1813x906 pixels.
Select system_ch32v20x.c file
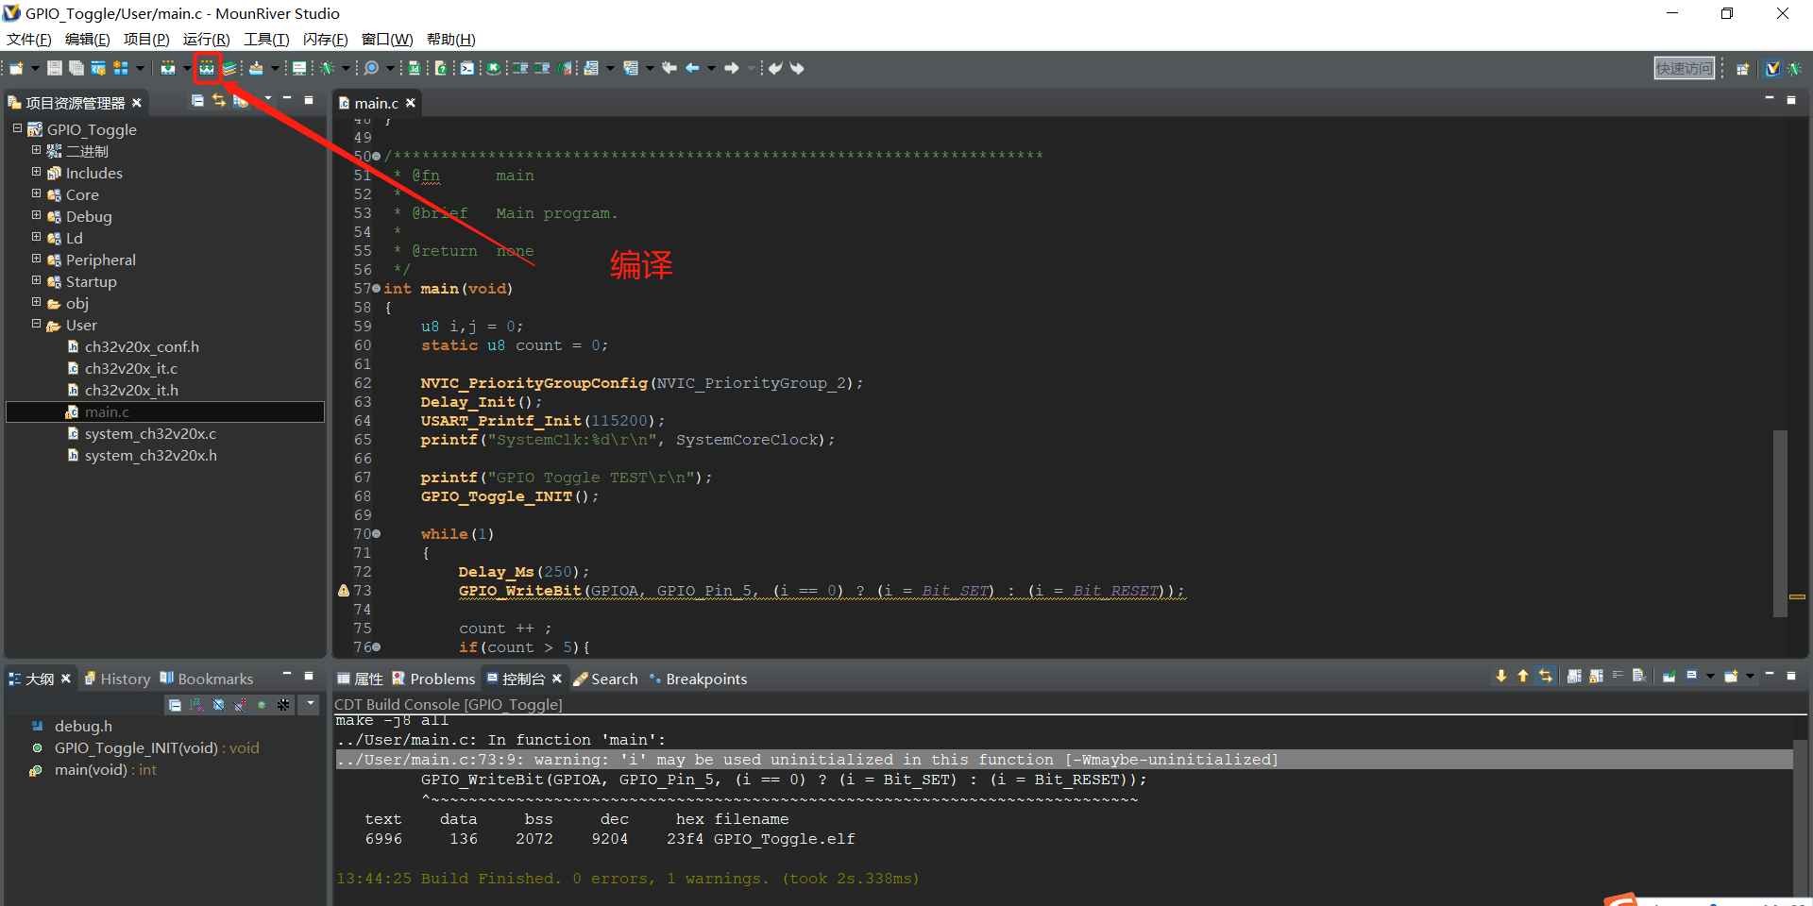150,433
